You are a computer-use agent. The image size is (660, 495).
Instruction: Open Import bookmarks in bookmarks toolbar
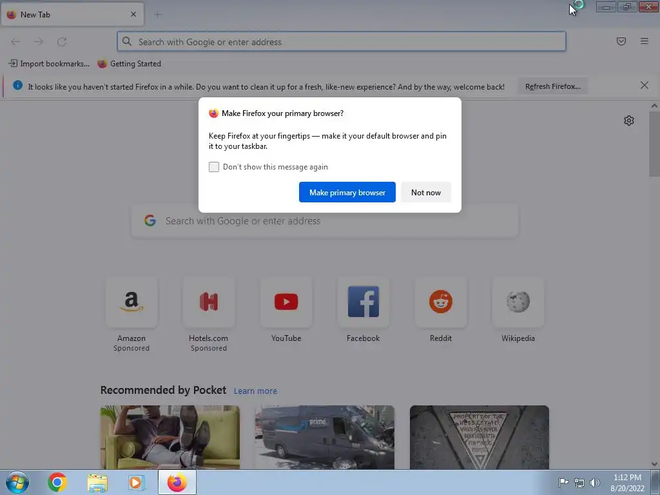pyautogui.click(x=49, y=64)
